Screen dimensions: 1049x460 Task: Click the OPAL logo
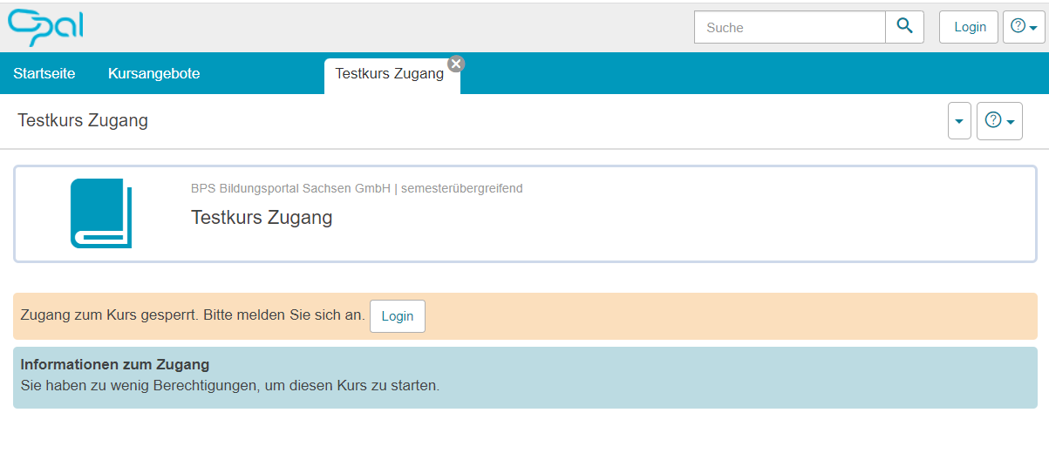(45, 28)
